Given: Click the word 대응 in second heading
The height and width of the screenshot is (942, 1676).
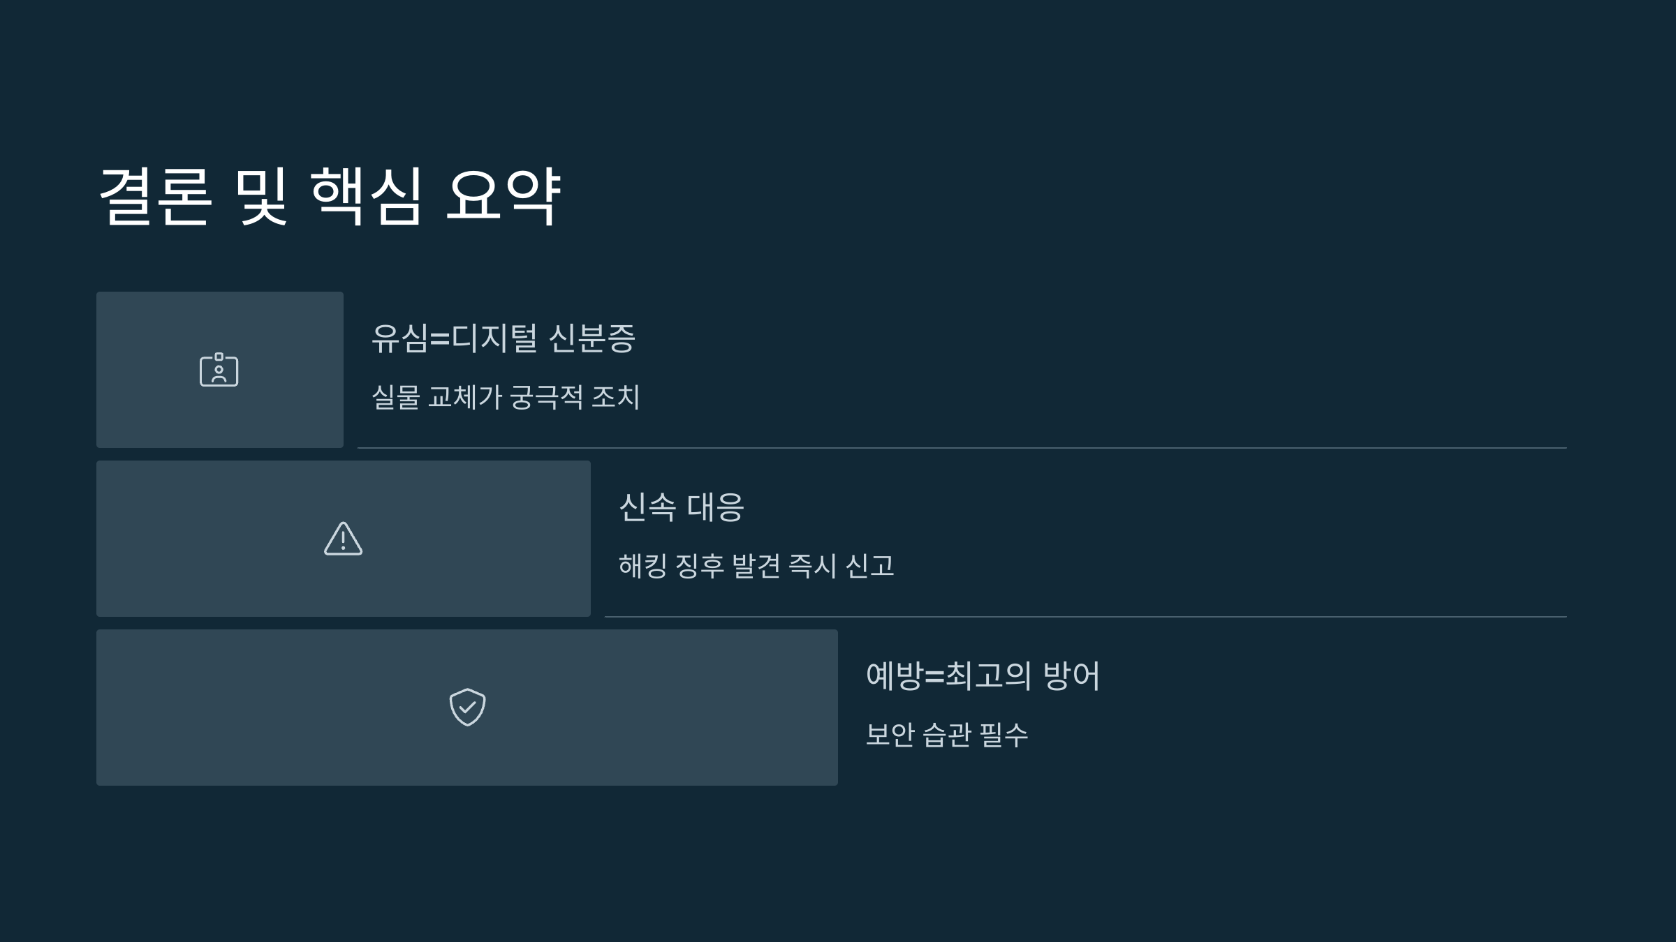Looking at the screenshot, I should coord(716,507).
